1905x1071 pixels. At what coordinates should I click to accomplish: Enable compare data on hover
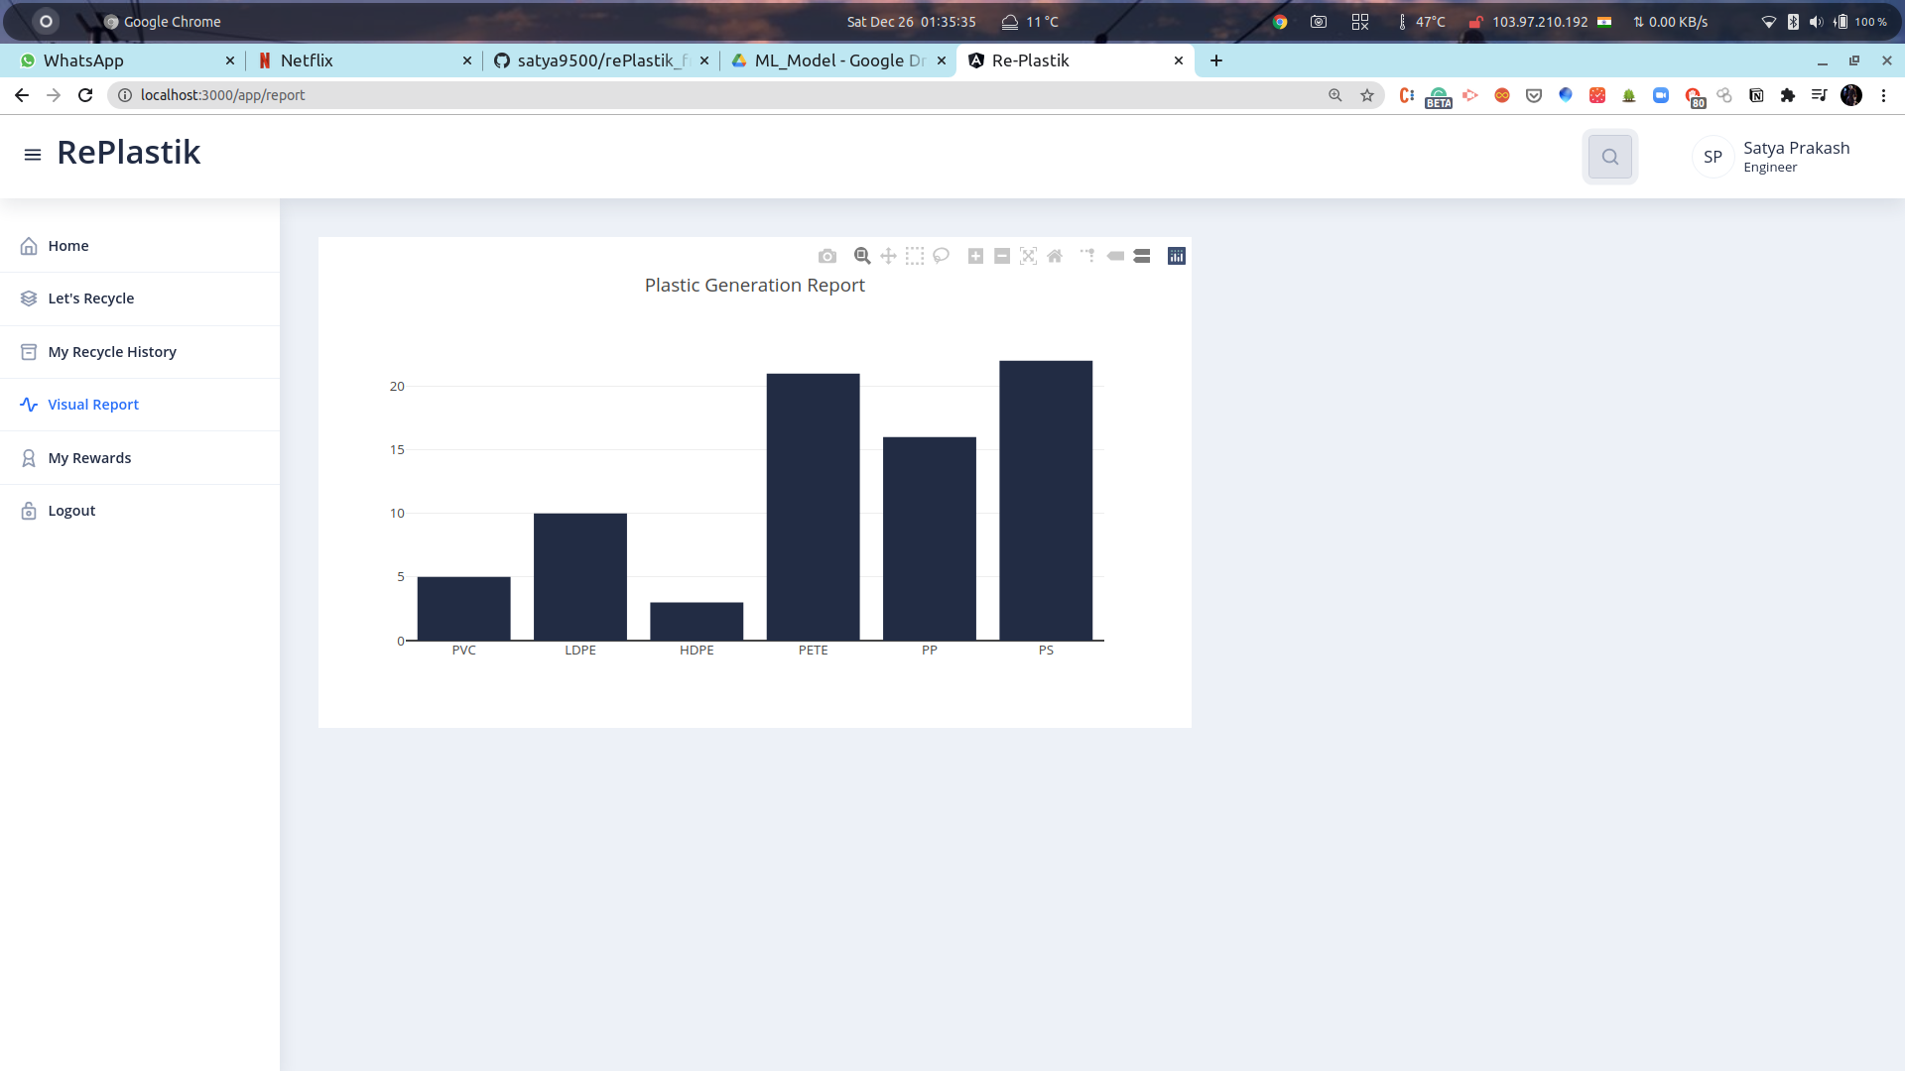point(1142,256)
